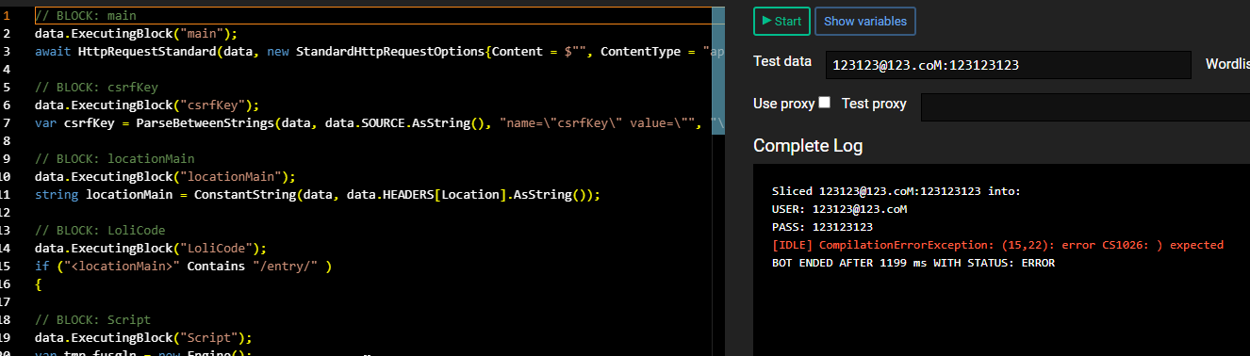Click the Start button
This screenshot has height=356, width=1250.
coord(781,21)
